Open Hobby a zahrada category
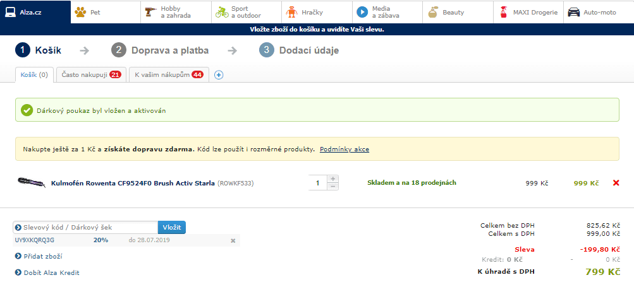This screenshot has width=634, height=292. 176,12
